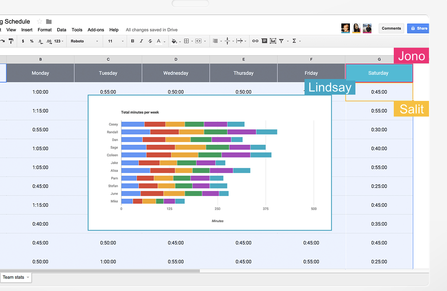Click the filter funnel icon
The image size is (447, 291).
point(281,41)
